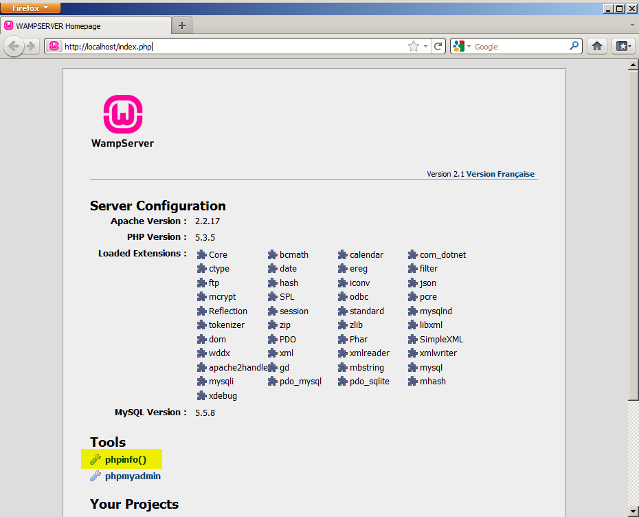Click the MySQL version value 5.5.8
Viewport: 639px width, 517px height.
tap(205, 412)
